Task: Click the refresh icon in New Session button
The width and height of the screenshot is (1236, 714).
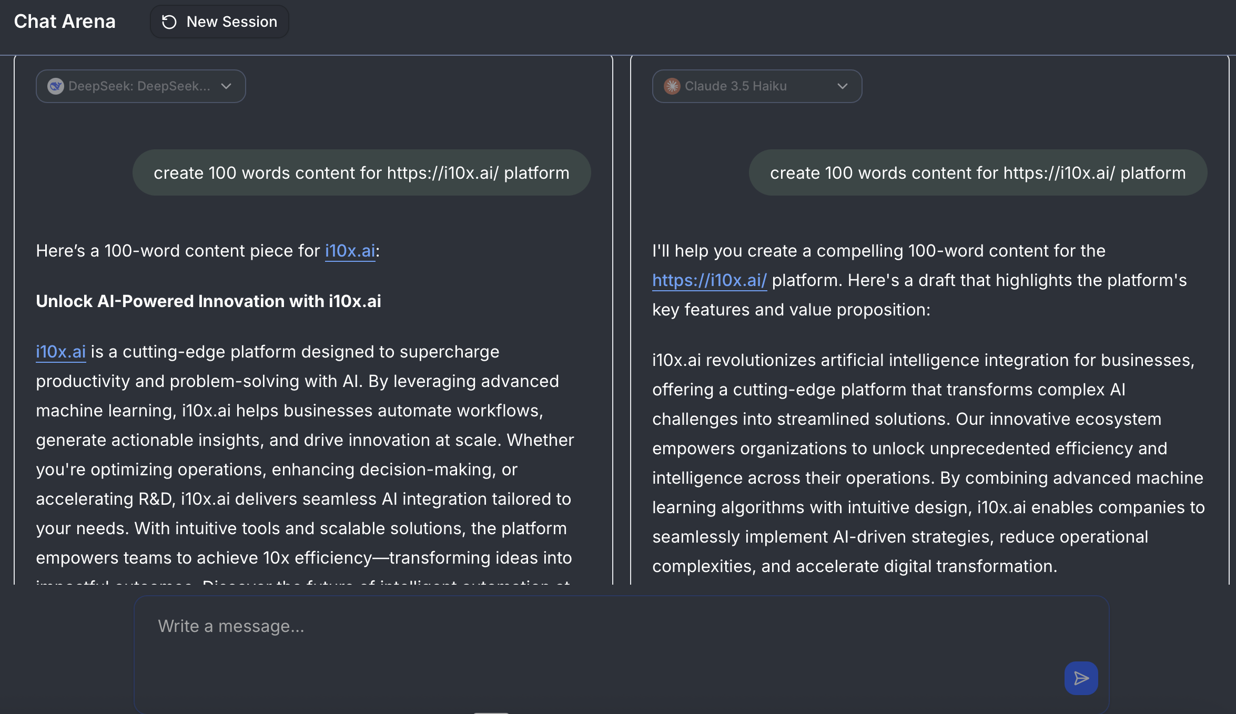Action: [x=169, y=22]
